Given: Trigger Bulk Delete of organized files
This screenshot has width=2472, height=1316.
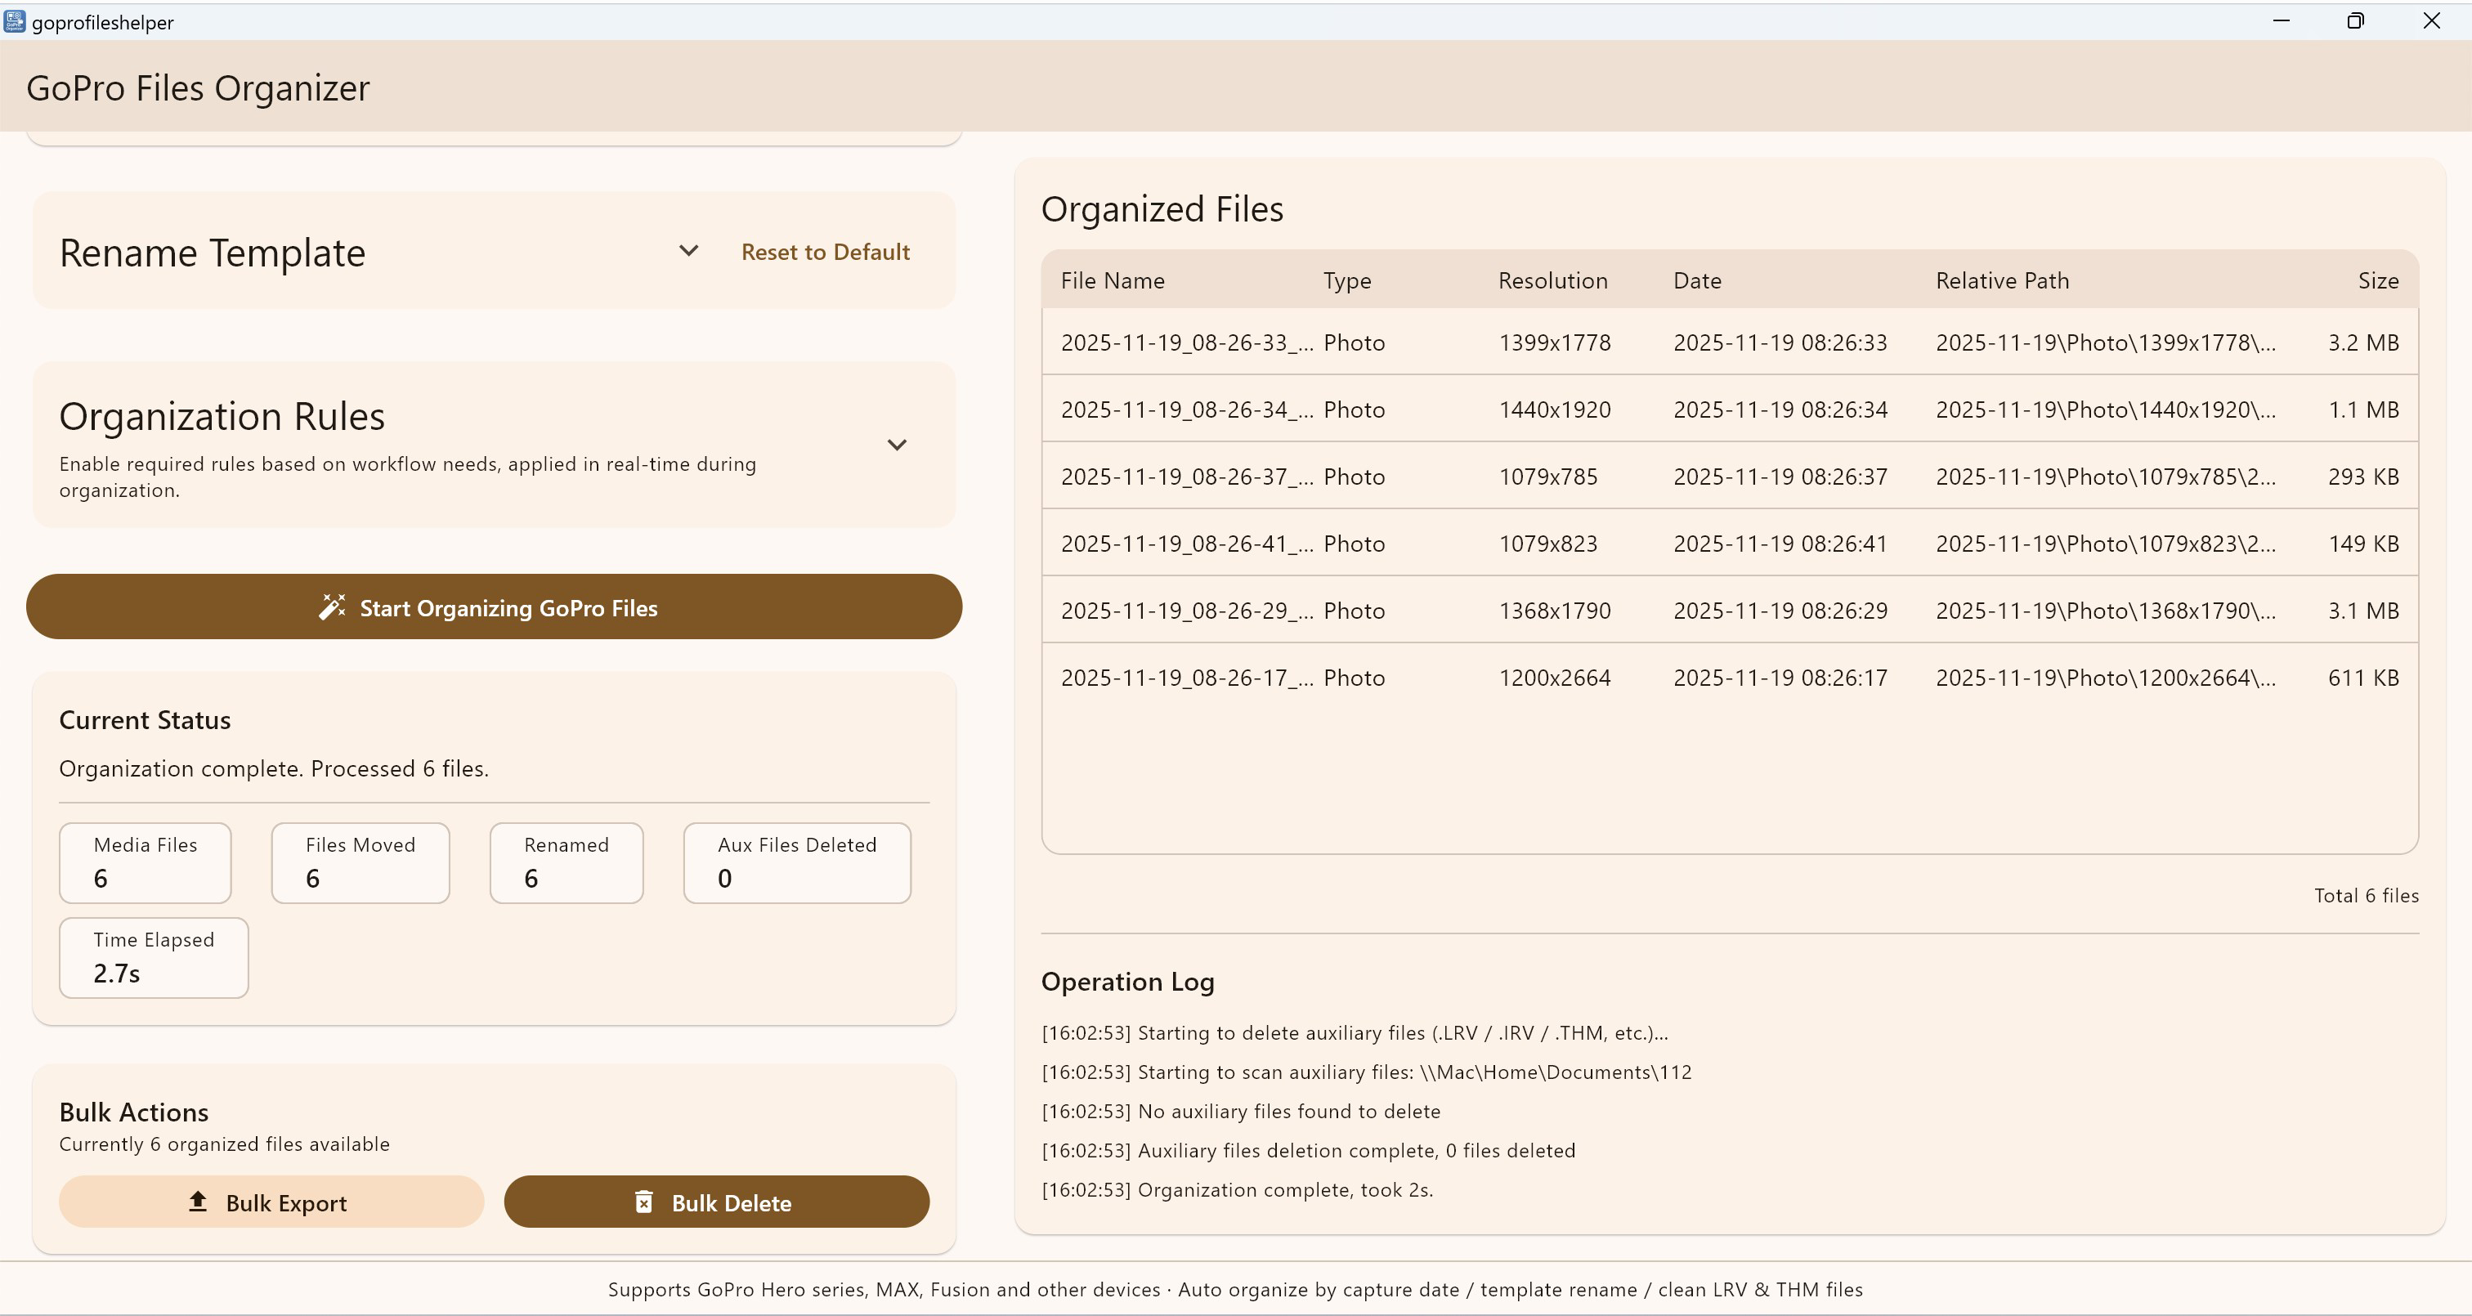Looking at the screenshot, I should click(716, 1201).
